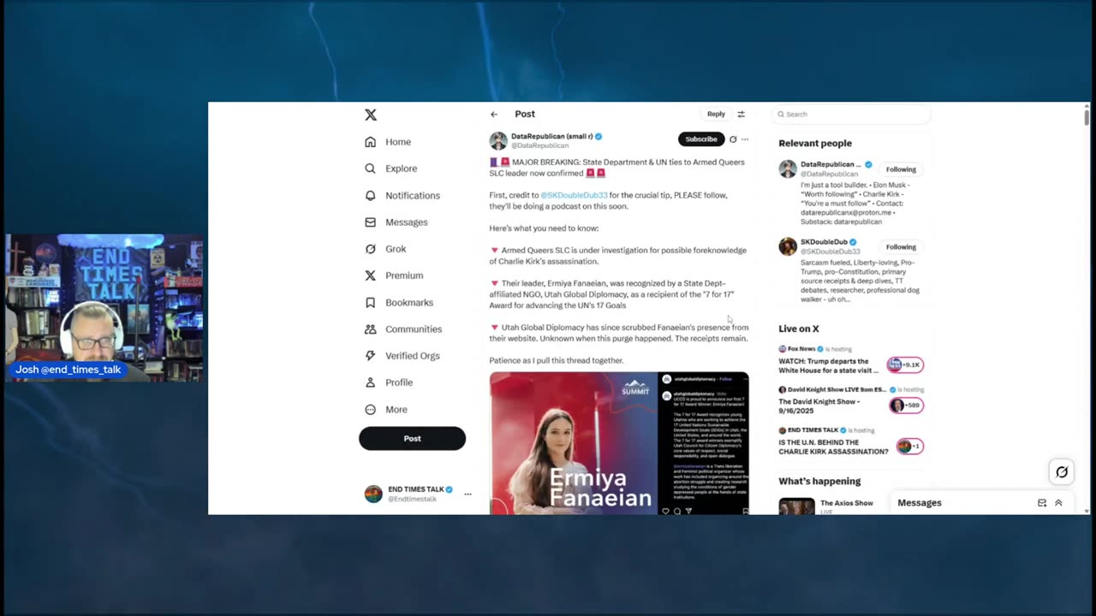Click 'Patience as I pull this thread together' text
The width and height of the screenshot is (1096, 616).
pos(557,360)
